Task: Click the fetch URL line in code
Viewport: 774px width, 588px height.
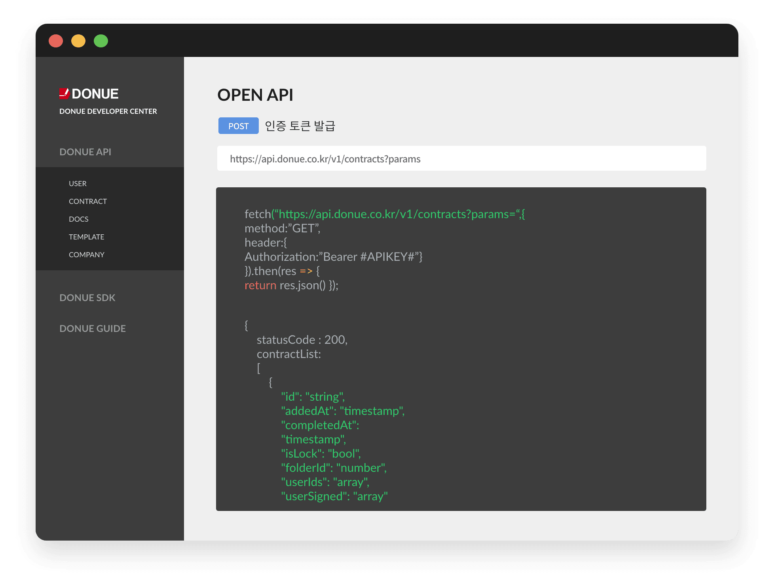Action: point(385,214)
